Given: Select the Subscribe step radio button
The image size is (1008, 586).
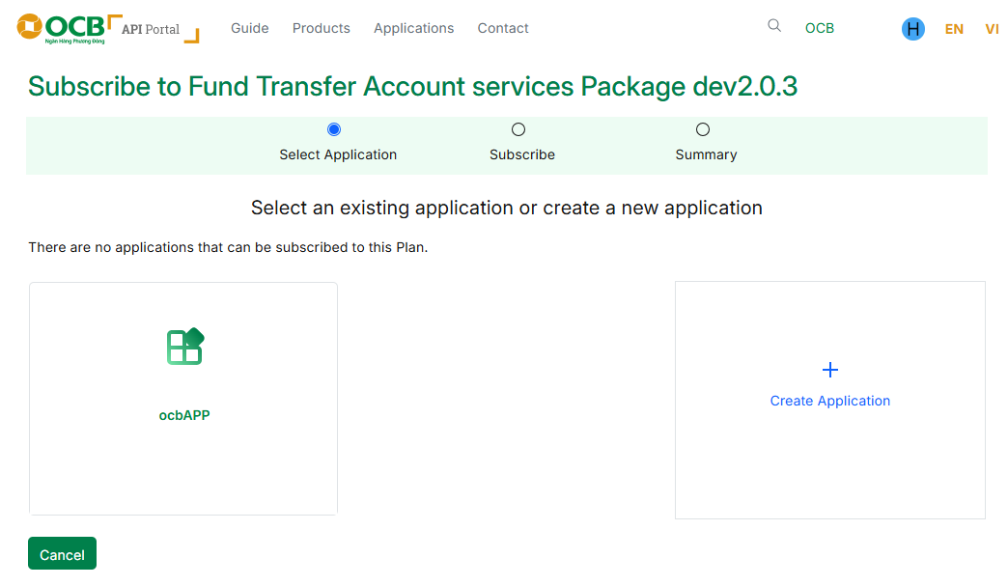Looking at the screenshot, I should pyautogui.click(x=518, y=129).
